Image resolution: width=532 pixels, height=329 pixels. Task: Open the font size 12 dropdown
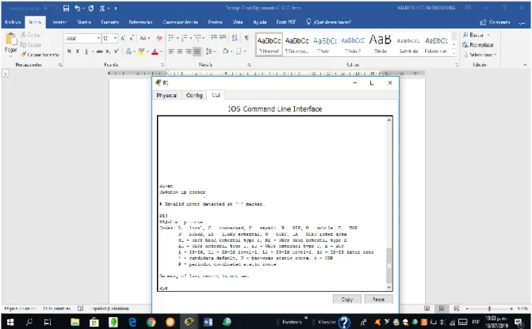[115, 38]
